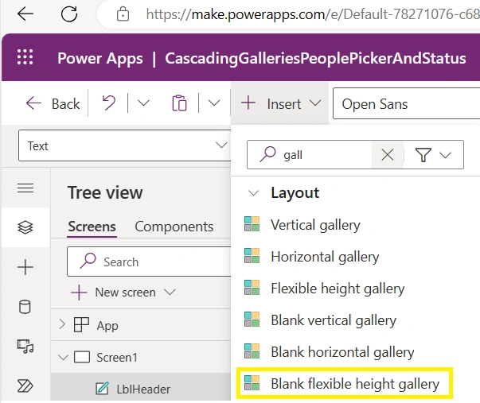The height and width of the screenshot is (403, 480).
Task: Click the Back button in the command bar
Action: (x=53, y=103)
